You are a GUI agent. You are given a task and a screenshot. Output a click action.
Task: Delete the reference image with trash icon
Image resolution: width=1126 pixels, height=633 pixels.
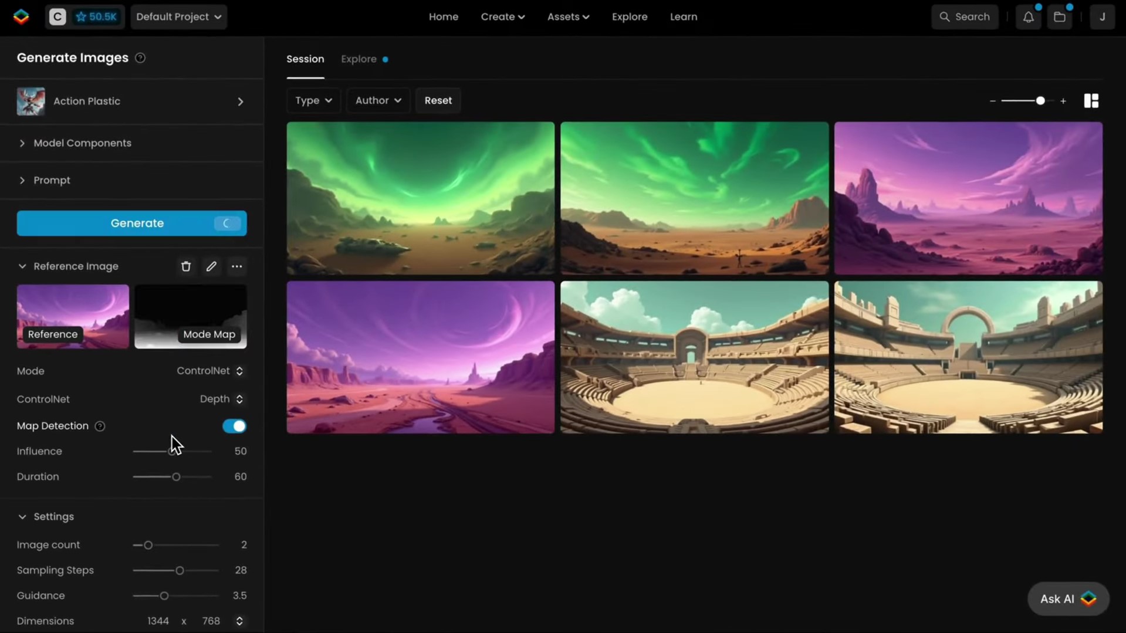pos(186,266)
